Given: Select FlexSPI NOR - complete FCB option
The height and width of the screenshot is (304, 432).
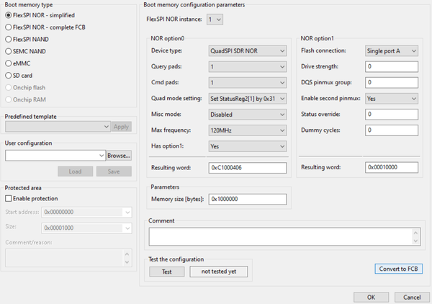Looking at the screenshot, I should tap(8, 27).
